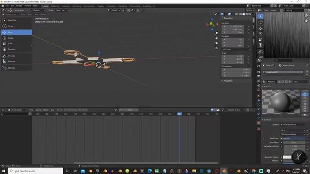Open the Window menu
Screen dimensions: 310x174
28,6
